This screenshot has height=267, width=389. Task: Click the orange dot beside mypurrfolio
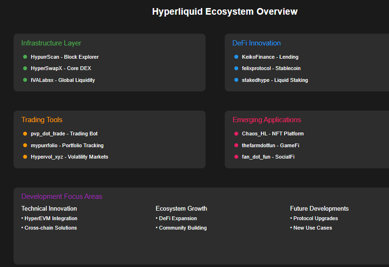click(25, 145)
